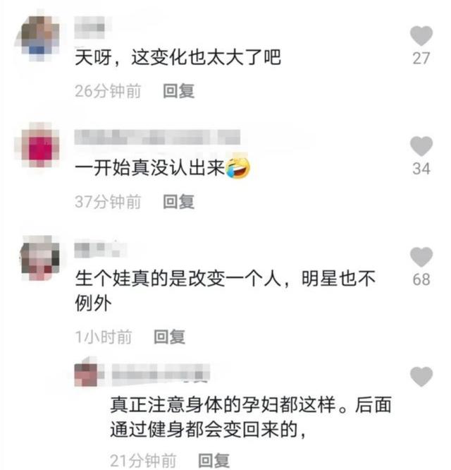Screen dimensions: 451x470
Task: Reply to the comment posted 1小时前
Action: pyautogui.click(x=169, y=337)
